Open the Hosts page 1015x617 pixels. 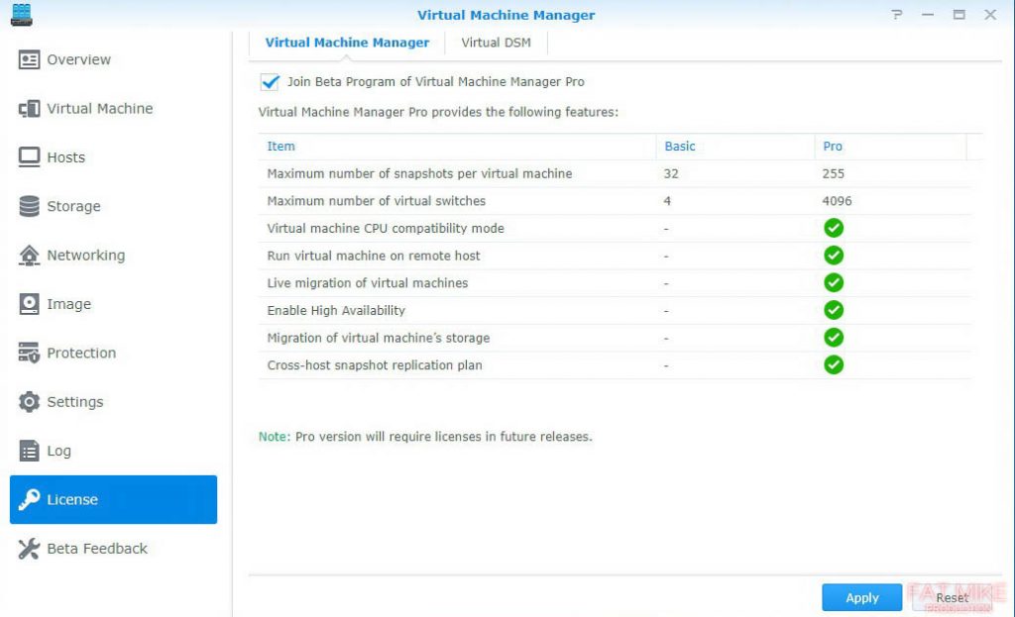(x=113, y=157)
